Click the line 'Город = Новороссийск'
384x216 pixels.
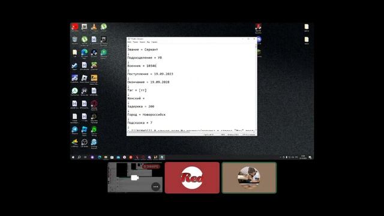pyautogui.click(x=146, y=115)
